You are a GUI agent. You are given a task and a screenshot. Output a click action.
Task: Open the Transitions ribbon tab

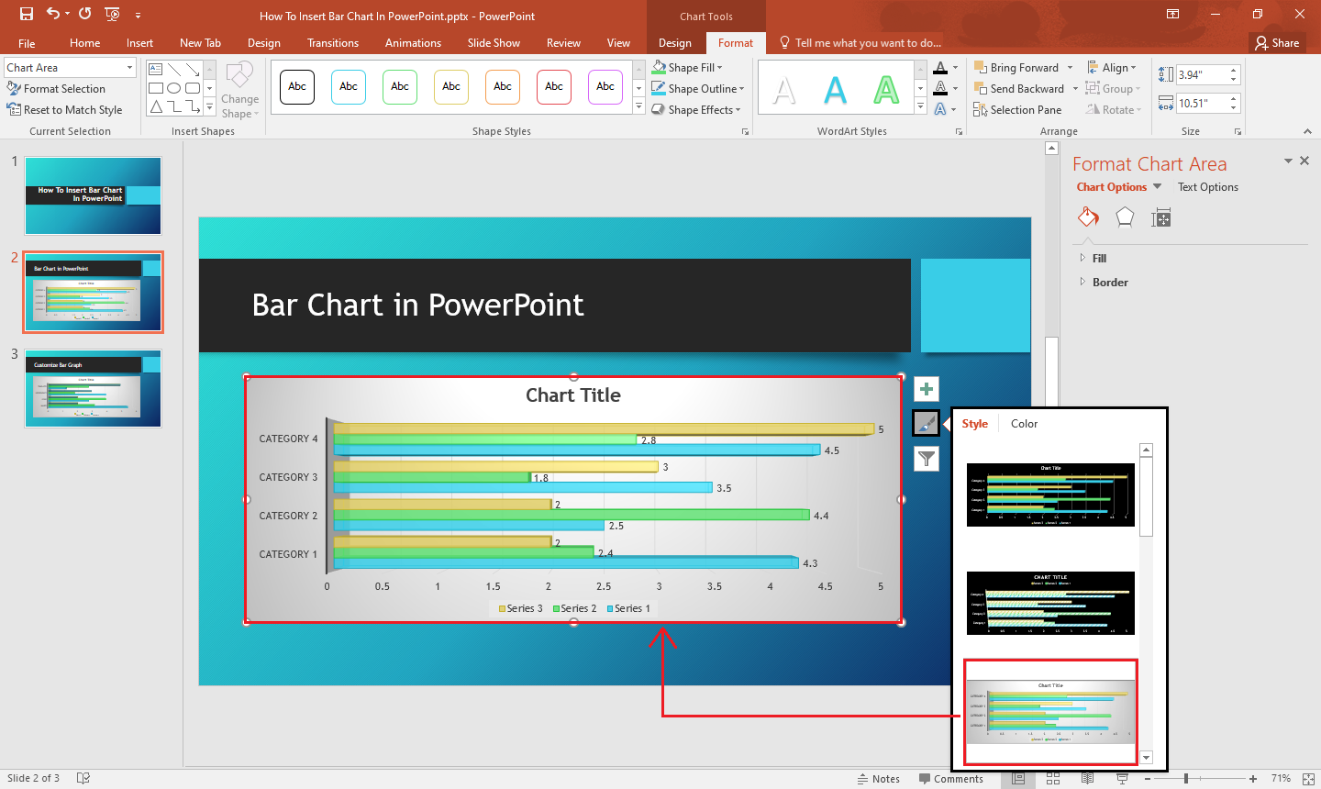[x=333, y=43]
